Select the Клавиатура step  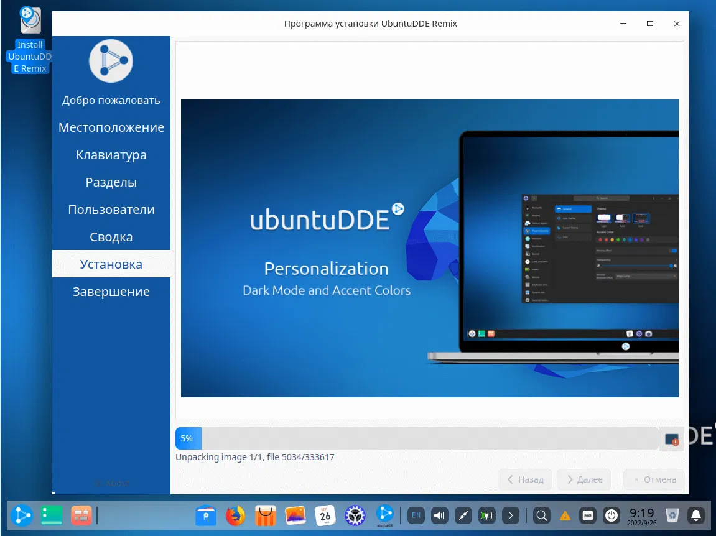click(111, 155)
